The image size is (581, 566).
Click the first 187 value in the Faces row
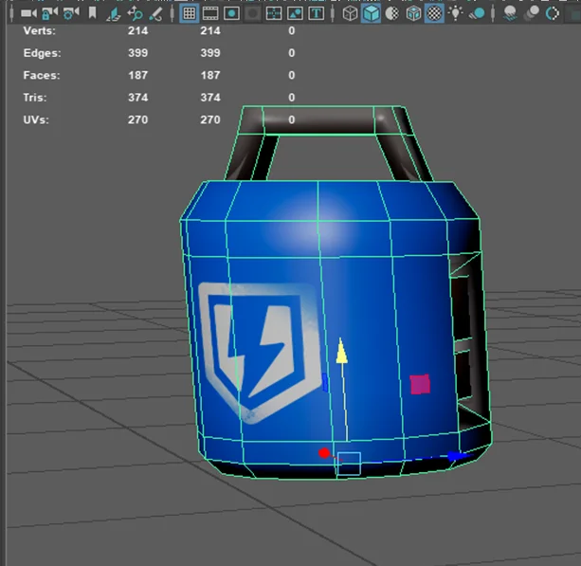click(x=137, y=75)
